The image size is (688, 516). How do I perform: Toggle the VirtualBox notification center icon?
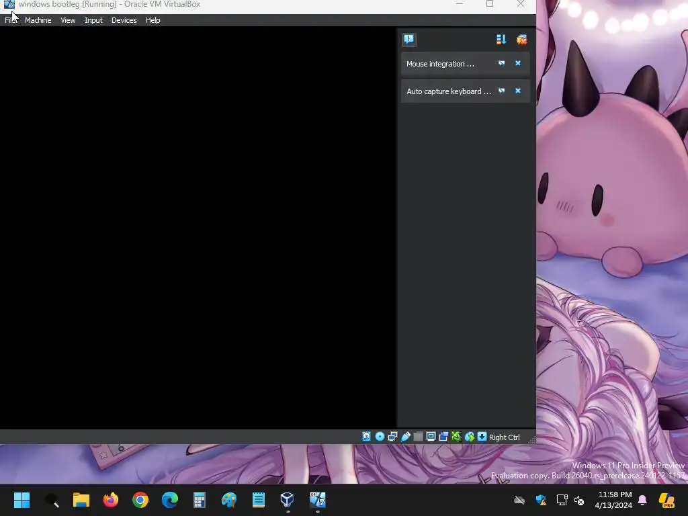[409, 40]
